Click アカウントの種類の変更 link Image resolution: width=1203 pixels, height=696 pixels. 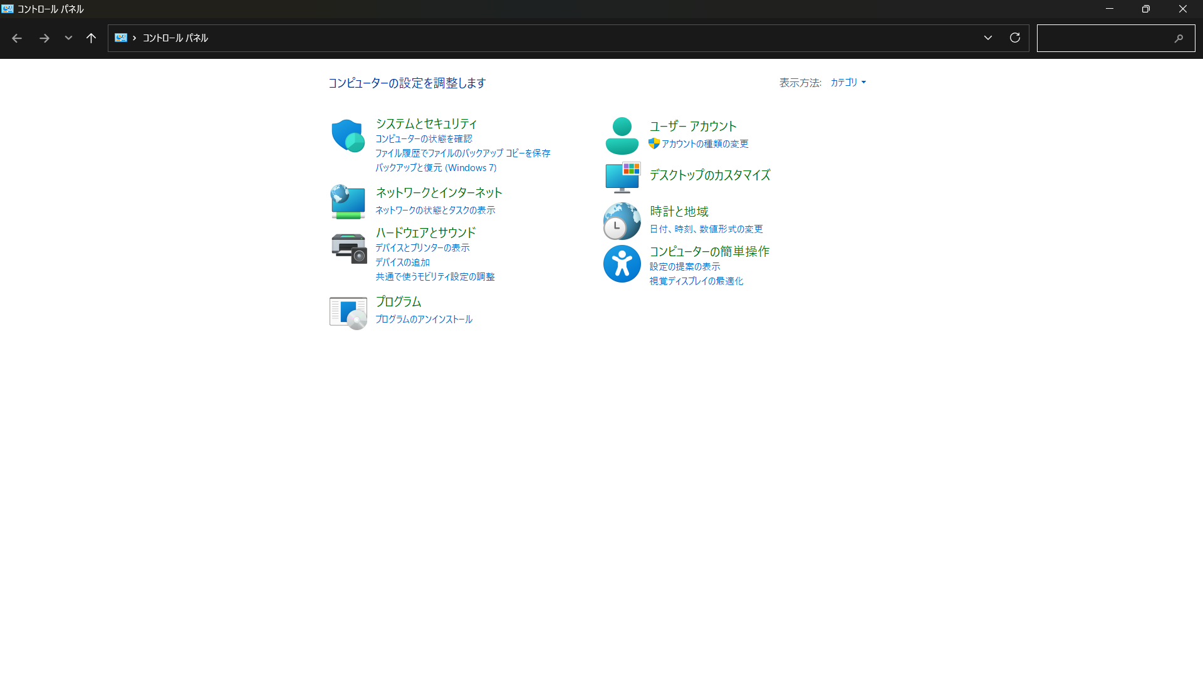click(705, 144)
